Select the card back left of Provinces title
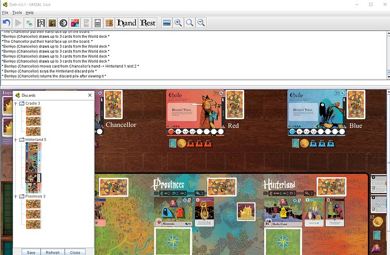This screenshot has width=390, height=255. [114, 187]
